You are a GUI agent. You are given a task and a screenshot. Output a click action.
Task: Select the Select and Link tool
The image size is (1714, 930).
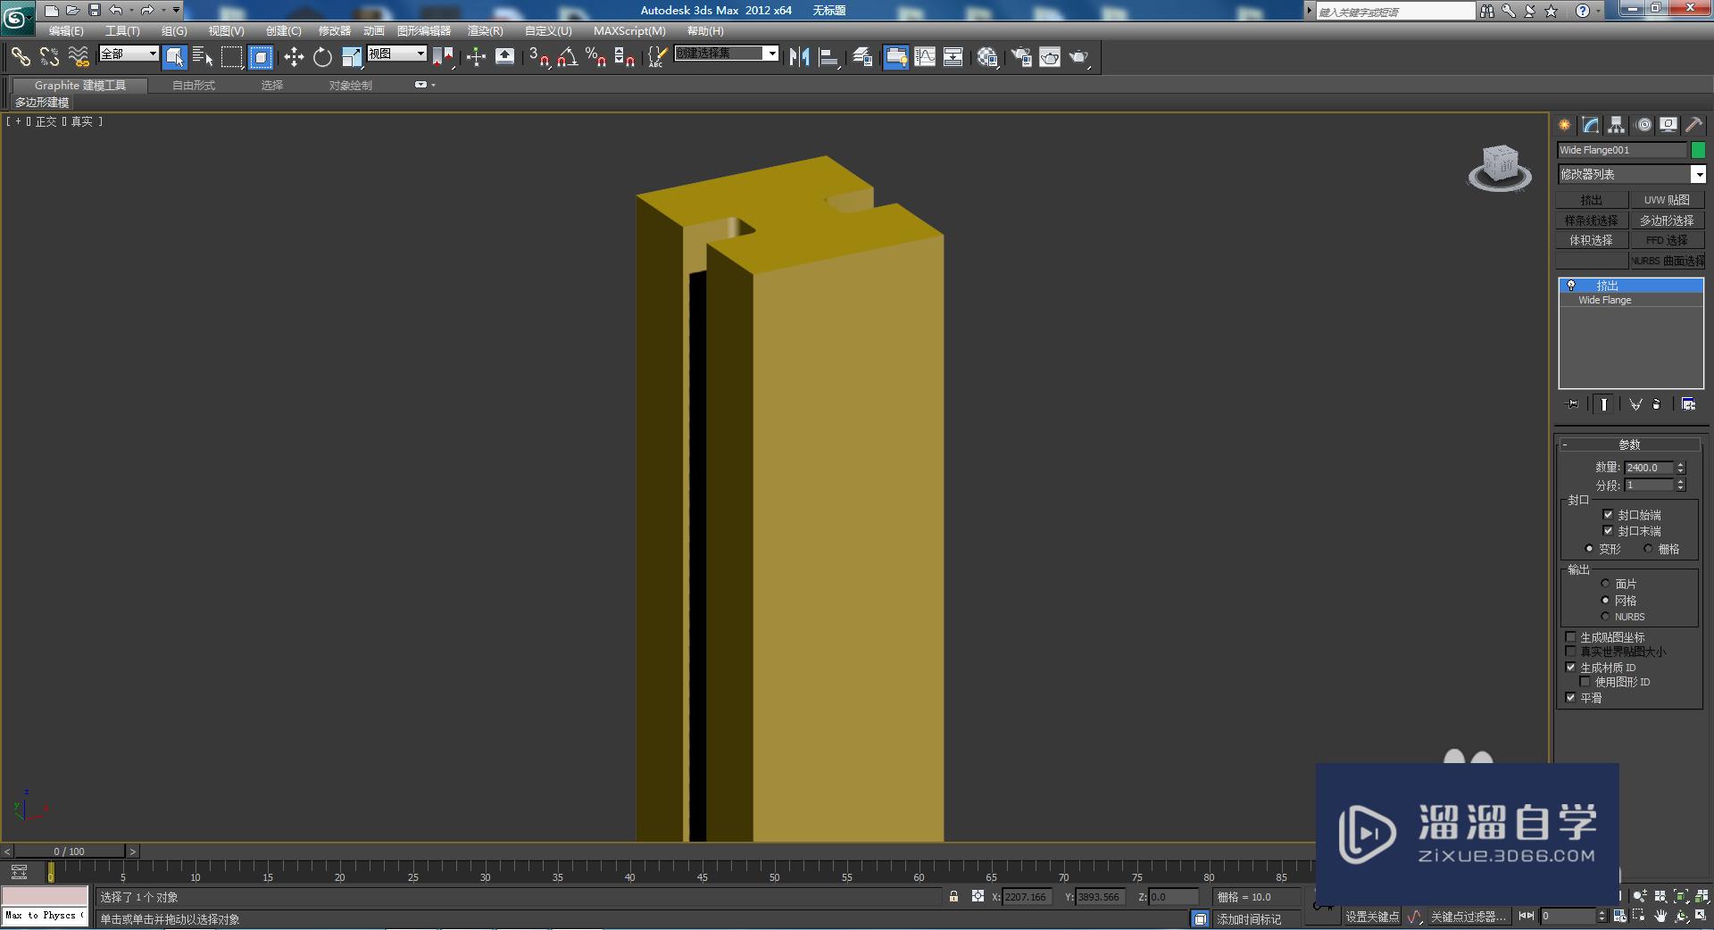point(20,57)
